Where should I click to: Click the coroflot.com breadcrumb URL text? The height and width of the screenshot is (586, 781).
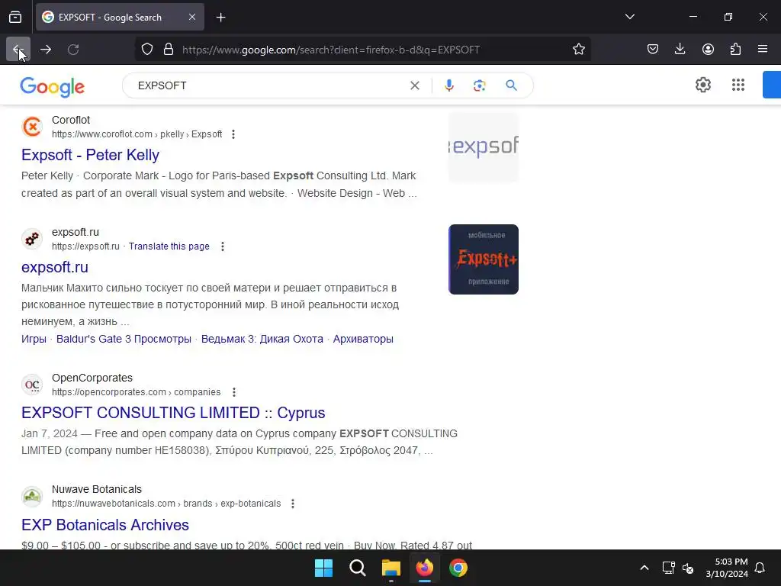(x=137, y=134)
